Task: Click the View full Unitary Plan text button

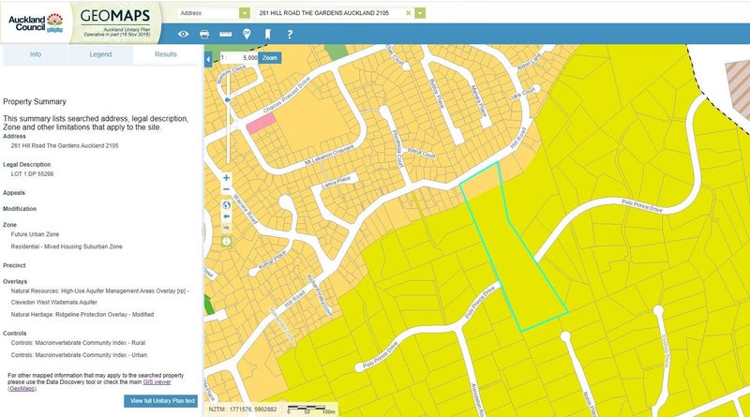Action: pyautogui.click(x=160, y=401)
